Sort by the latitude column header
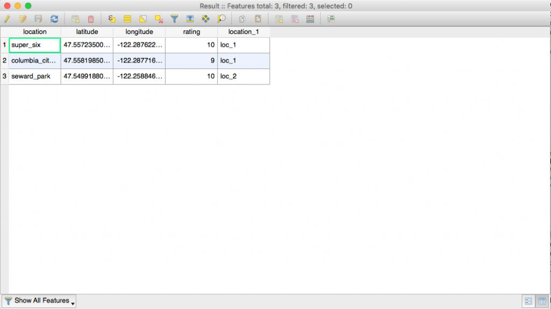Image resolution: width=551 pixels, height=309 pixels. tap(87, 32)
